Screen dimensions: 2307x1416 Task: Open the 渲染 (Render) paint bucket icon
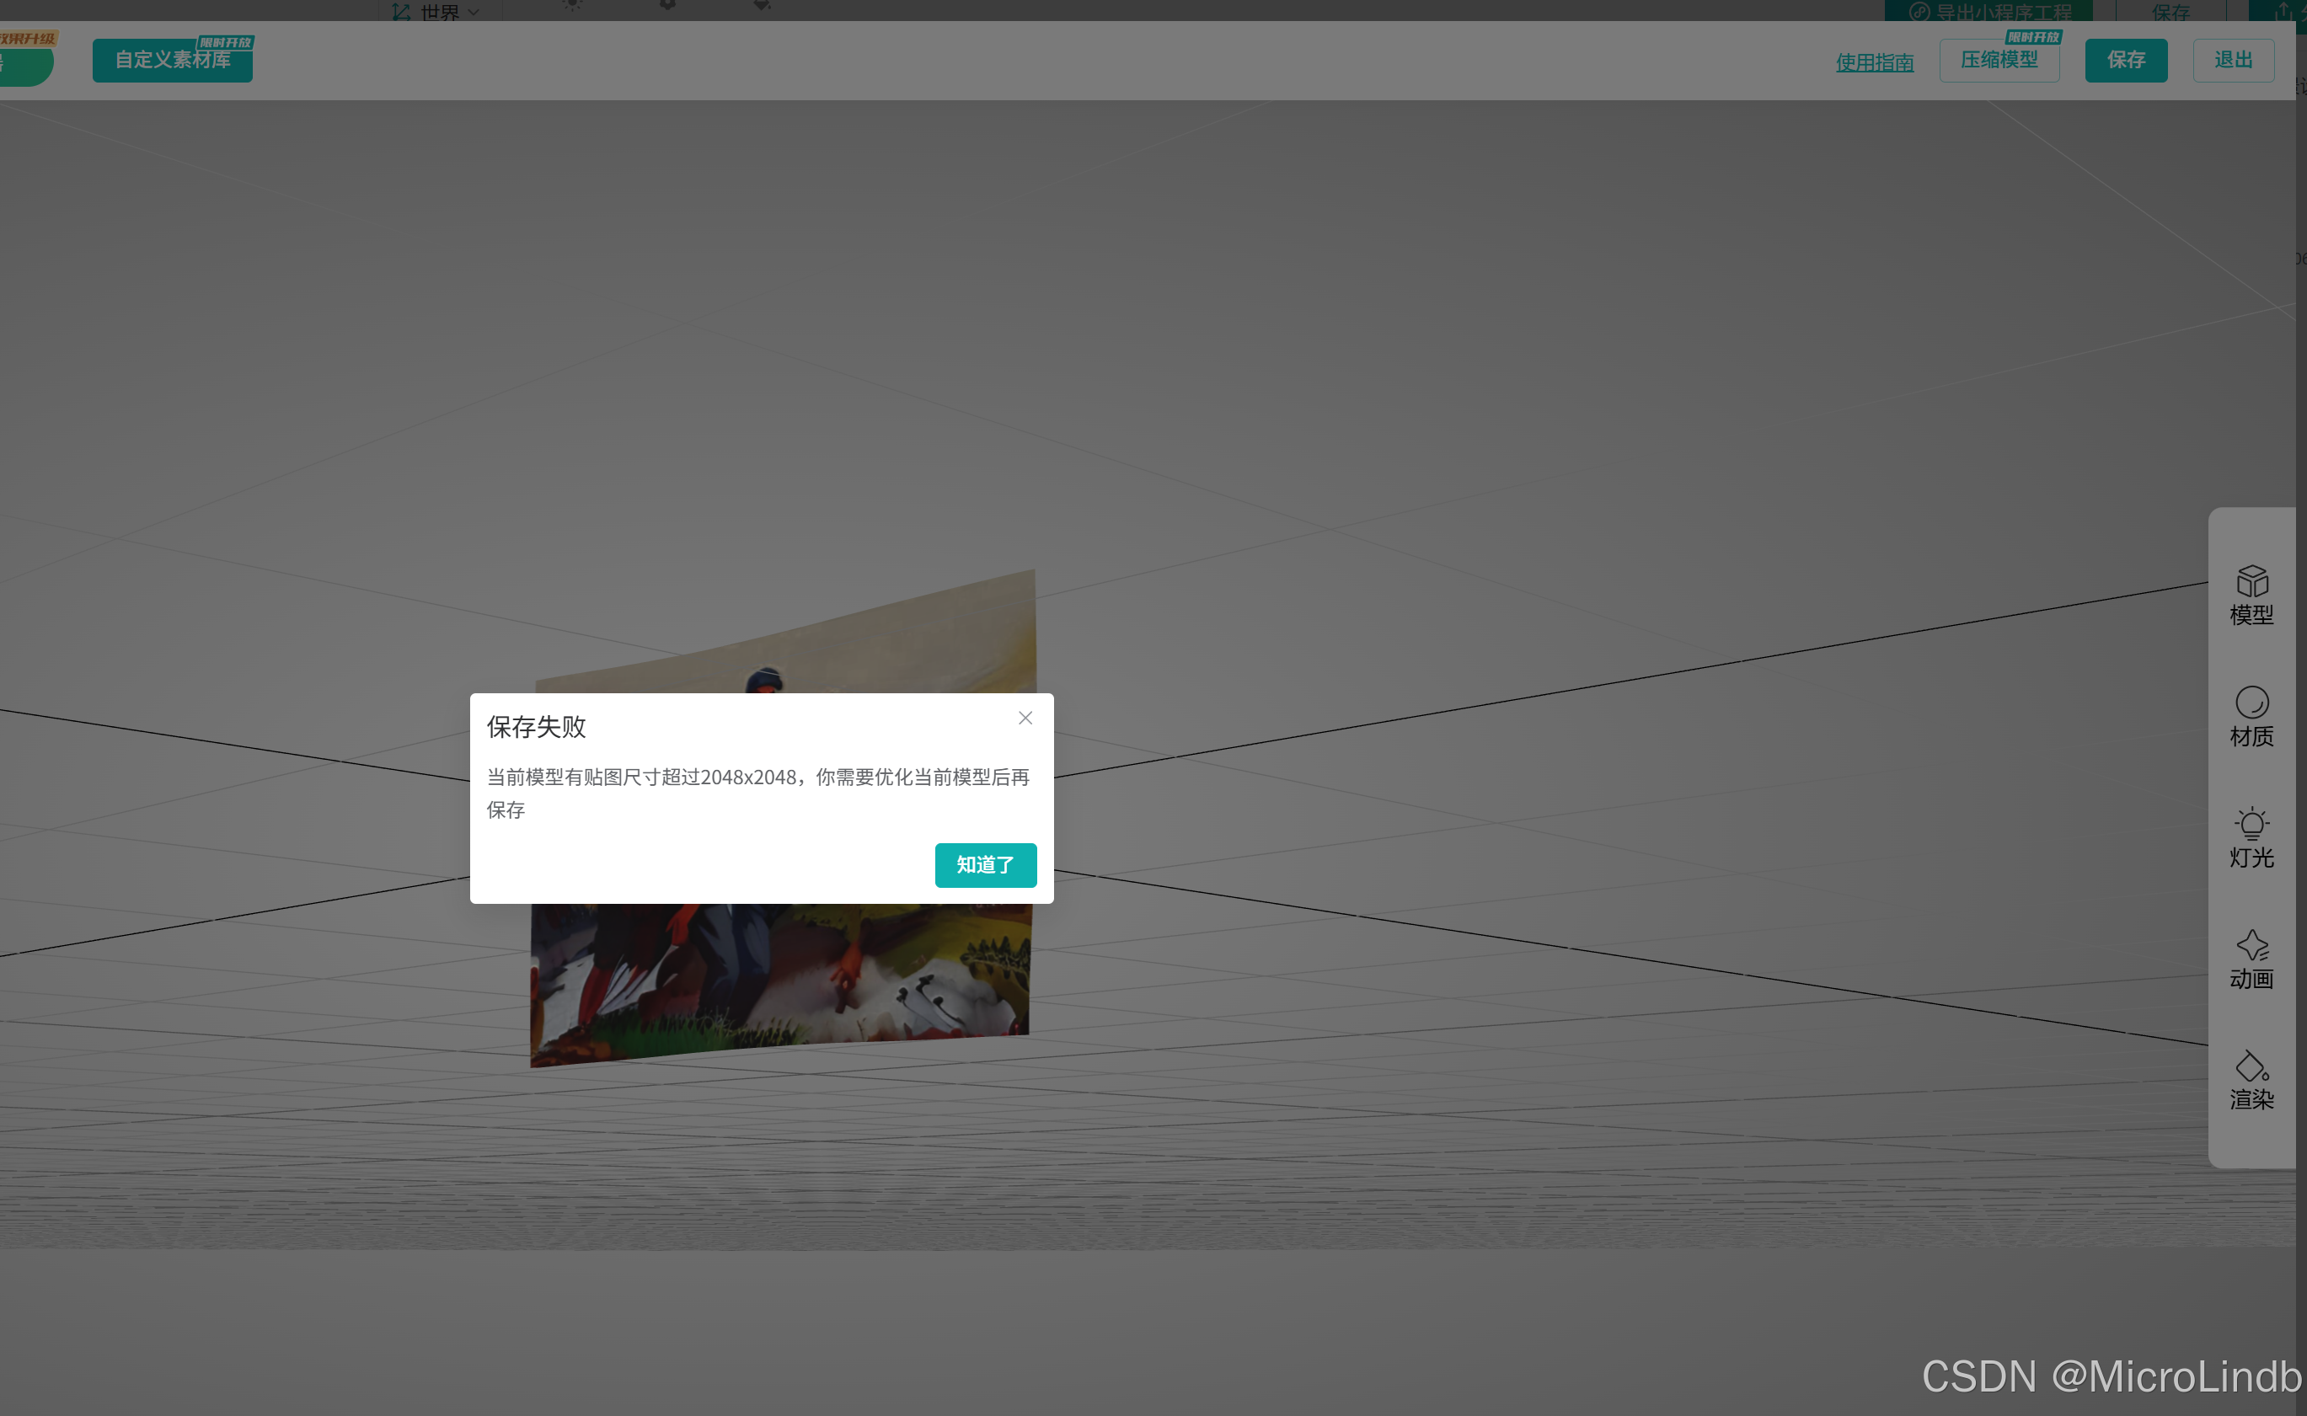[x=2251, y=1079]
